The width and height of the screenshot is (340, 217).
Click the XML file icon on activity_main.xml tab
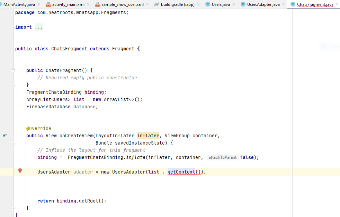tap(48, 4)
